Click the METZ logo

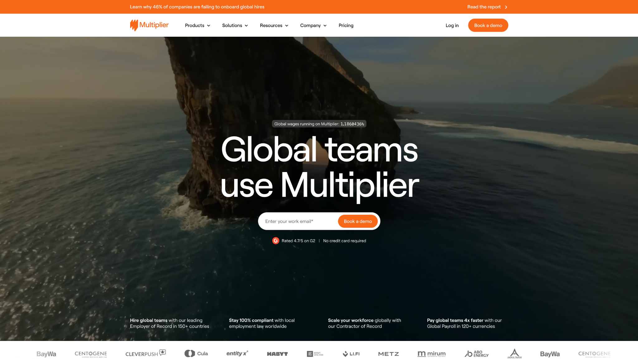(x=388, y=354)
